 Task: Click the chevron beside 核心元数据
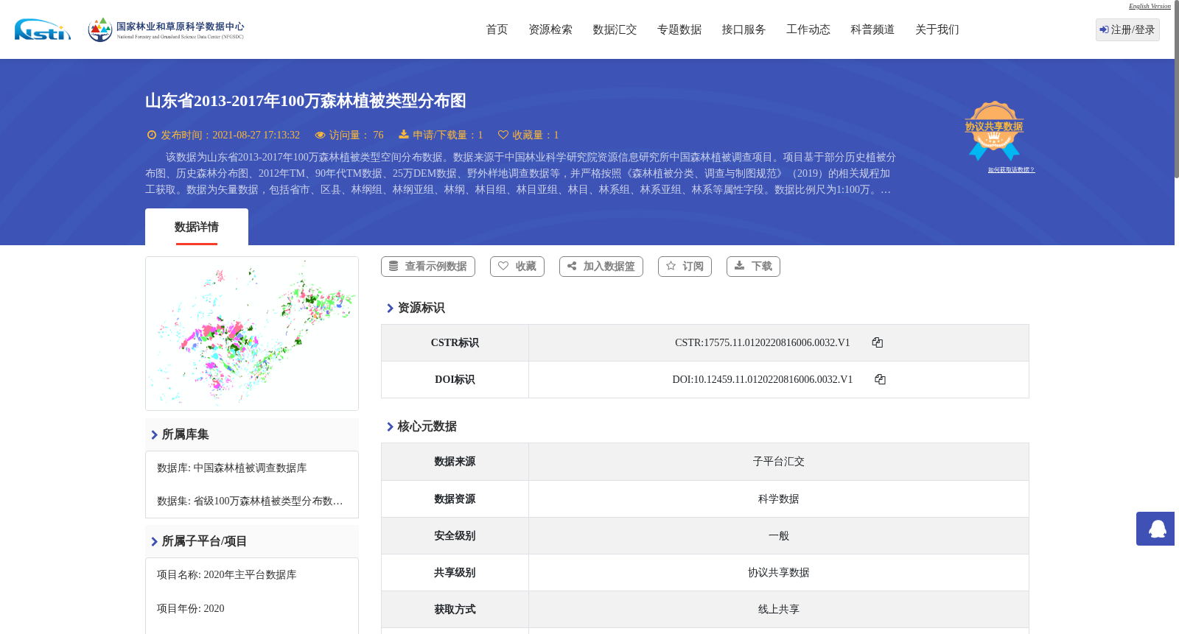coord(390,426)
